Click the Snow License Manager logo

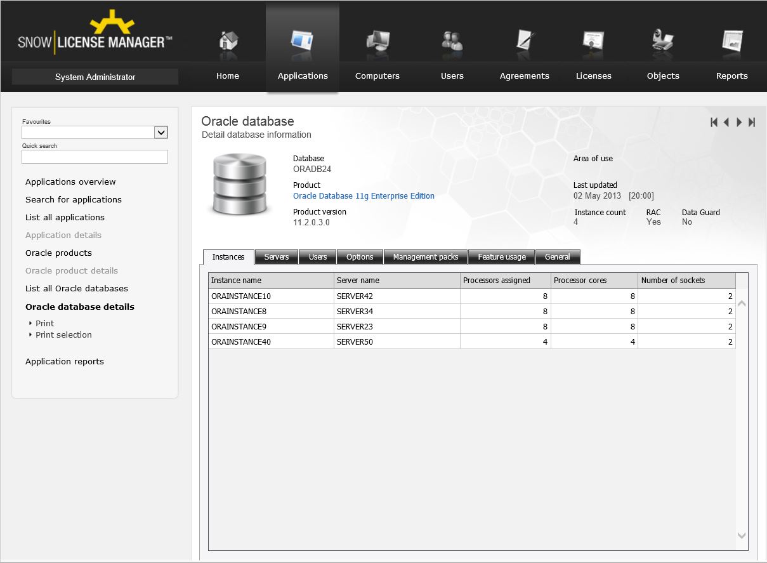95,32
